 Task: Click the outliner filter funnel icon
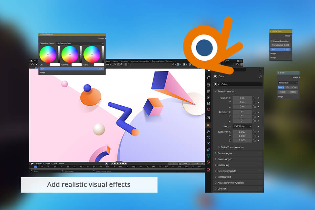237,64
